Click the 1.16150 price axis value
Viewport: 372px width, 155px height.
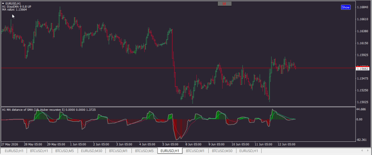pos(362,43)
